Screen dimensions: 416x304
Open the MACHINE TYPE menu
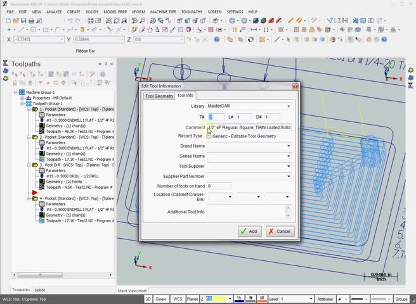(x=163, y=12)
